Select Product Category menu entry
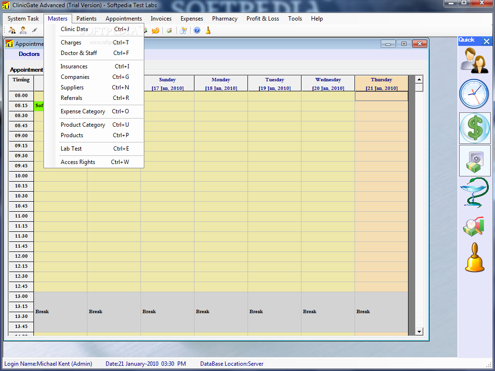Screen dimensions: 495x371 pyautogui.click(x=94, y=124)
